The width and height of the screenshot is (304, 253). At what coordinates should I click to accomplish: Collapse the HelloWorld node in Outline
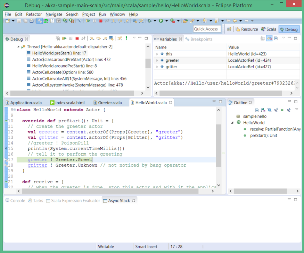click(x=232, y=123)
